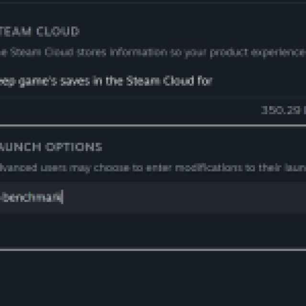
Task: Click the divider line above STEAM CLOUD heading
Action: point(153,2)
